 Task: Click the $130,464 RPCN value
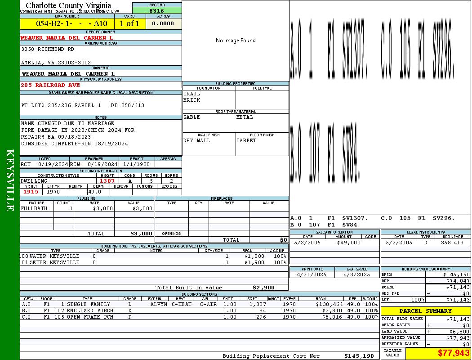click(329, 305)
